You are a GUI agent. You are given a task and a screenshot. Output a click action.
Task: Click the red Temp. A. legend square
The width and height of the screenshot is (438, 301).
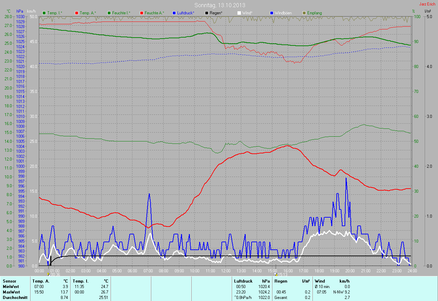(x=77, y=13)
